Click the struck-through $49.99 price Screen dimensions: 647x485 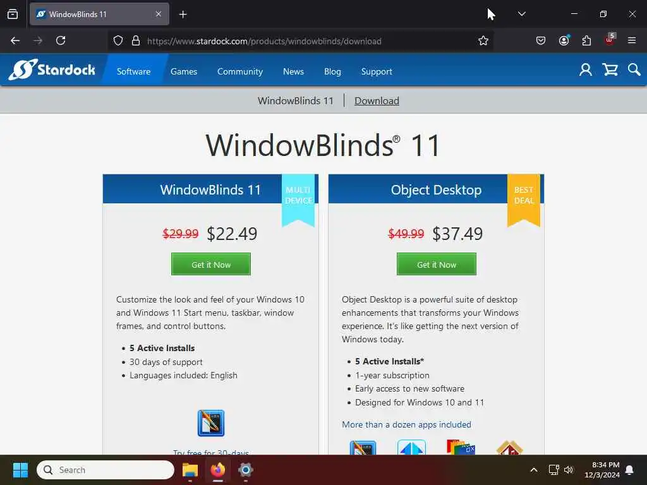406,234
